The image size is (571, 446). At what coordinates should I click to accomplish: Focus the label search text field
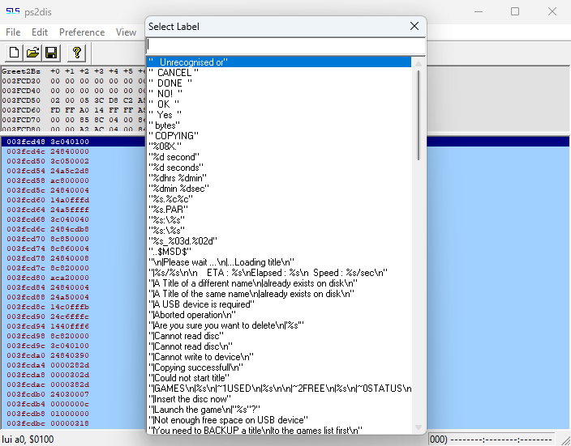tap(285, 45)
